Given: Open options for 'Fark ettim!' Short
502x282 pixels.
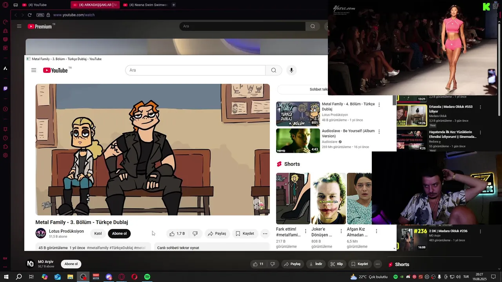Looking at the screenshot, I should [x=306, y=231].
